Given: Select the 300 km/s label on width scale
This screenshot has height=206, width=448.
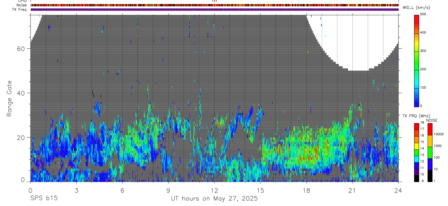Looking at the screenshot, I should (x=423, y=51).
